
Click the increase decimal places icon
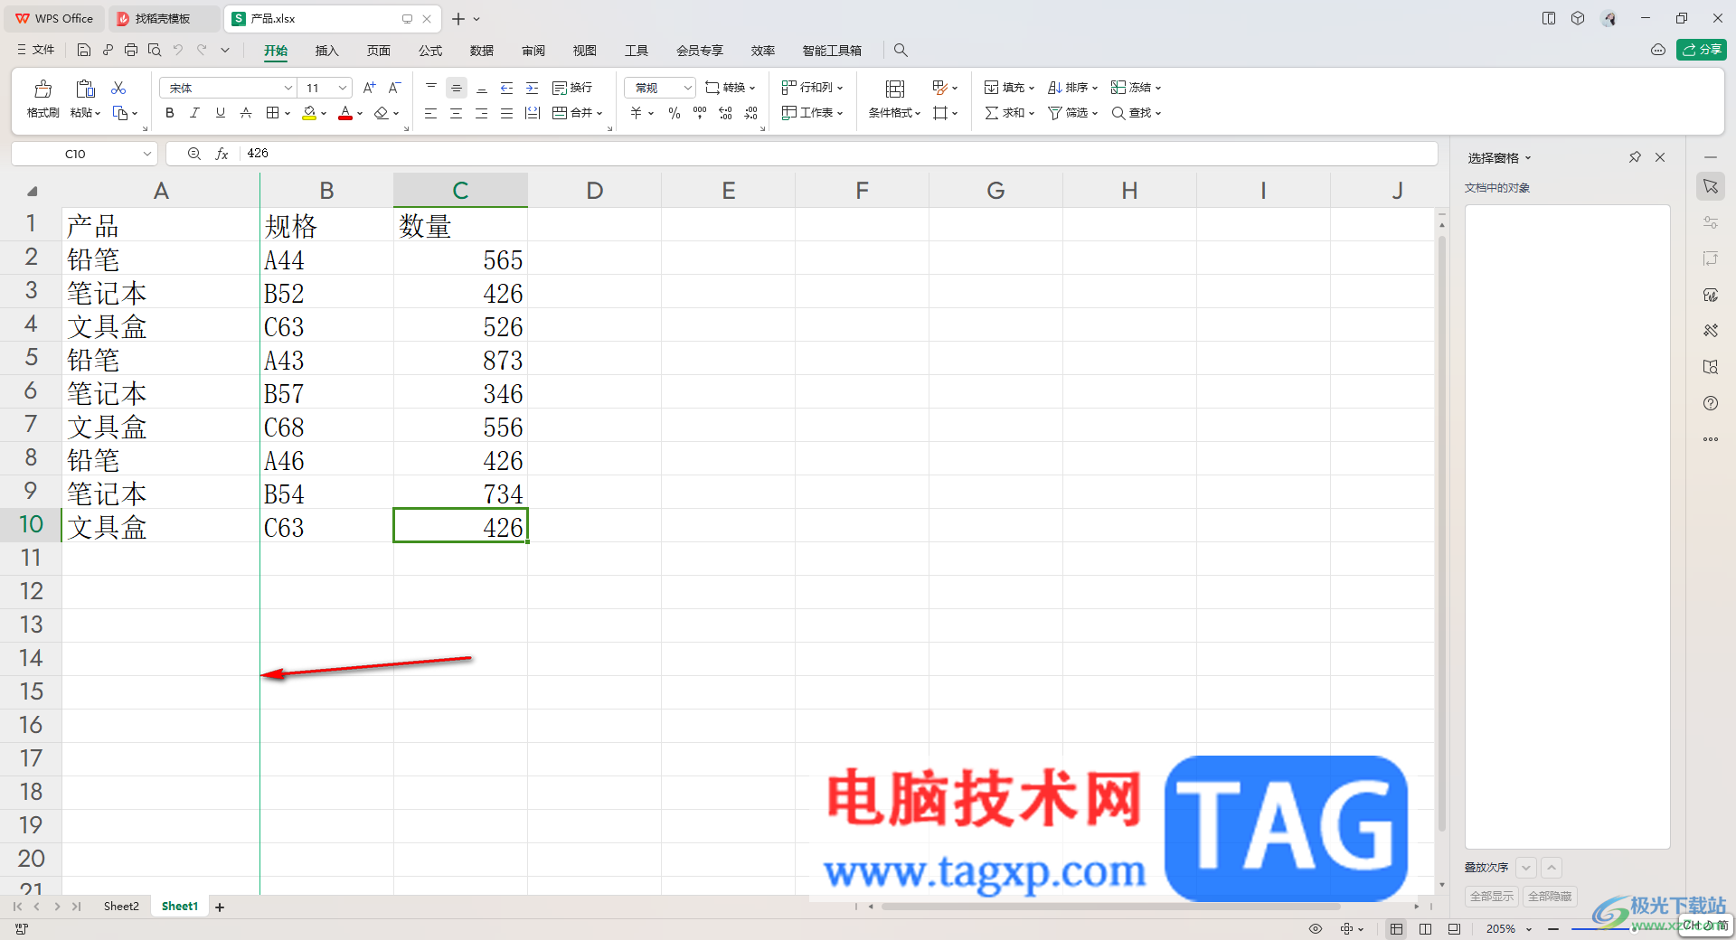(x=725, y=113)
